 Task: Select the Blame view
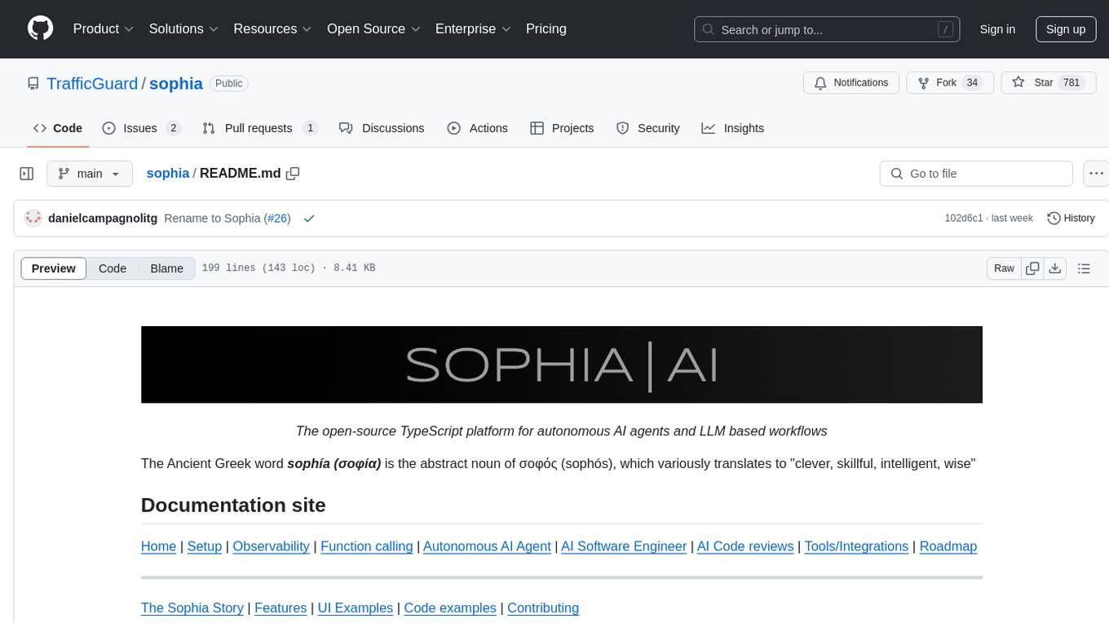[x=167, y=268]
